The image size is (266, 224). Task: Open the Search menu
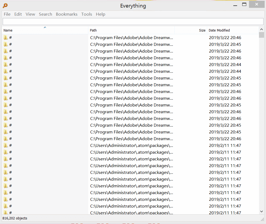[45, 14]
